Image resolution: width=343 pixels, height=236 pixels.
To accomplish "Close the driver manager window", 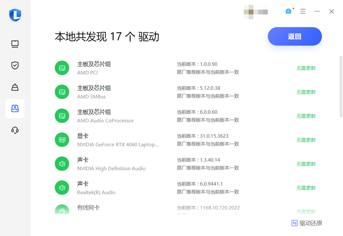I will click(332, 11).
